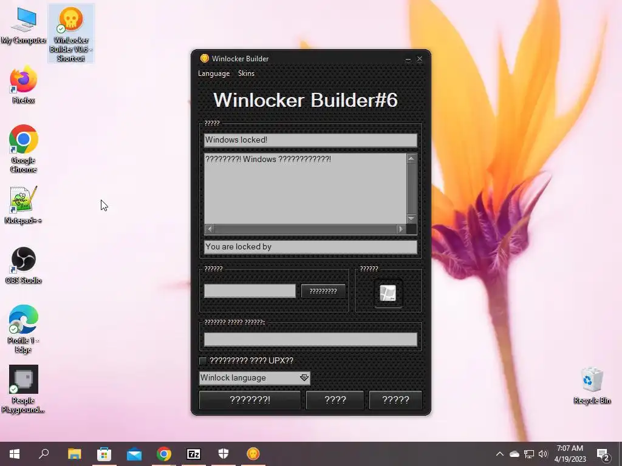Select the Recycle Bin desktop icon
622x466 pixels.
click(x=592, y=385)
